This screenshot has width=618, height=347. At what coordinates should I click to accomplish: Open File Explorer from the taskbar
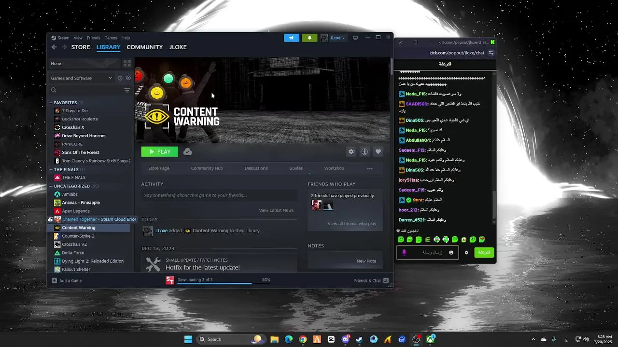[274, 339]
